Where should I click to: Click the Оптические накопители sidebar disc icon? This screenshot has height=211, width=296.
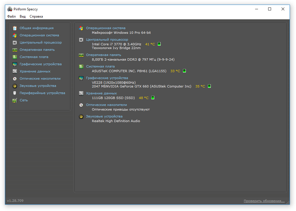15,79
